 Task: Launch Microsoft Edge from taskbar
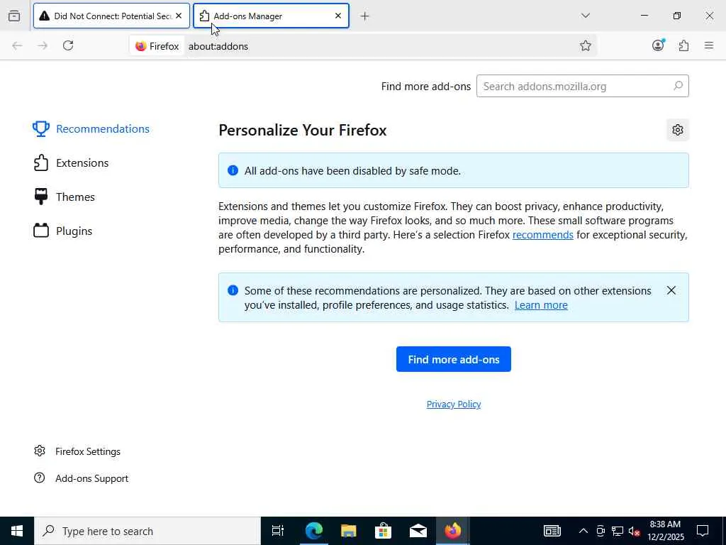pos(313,531)
